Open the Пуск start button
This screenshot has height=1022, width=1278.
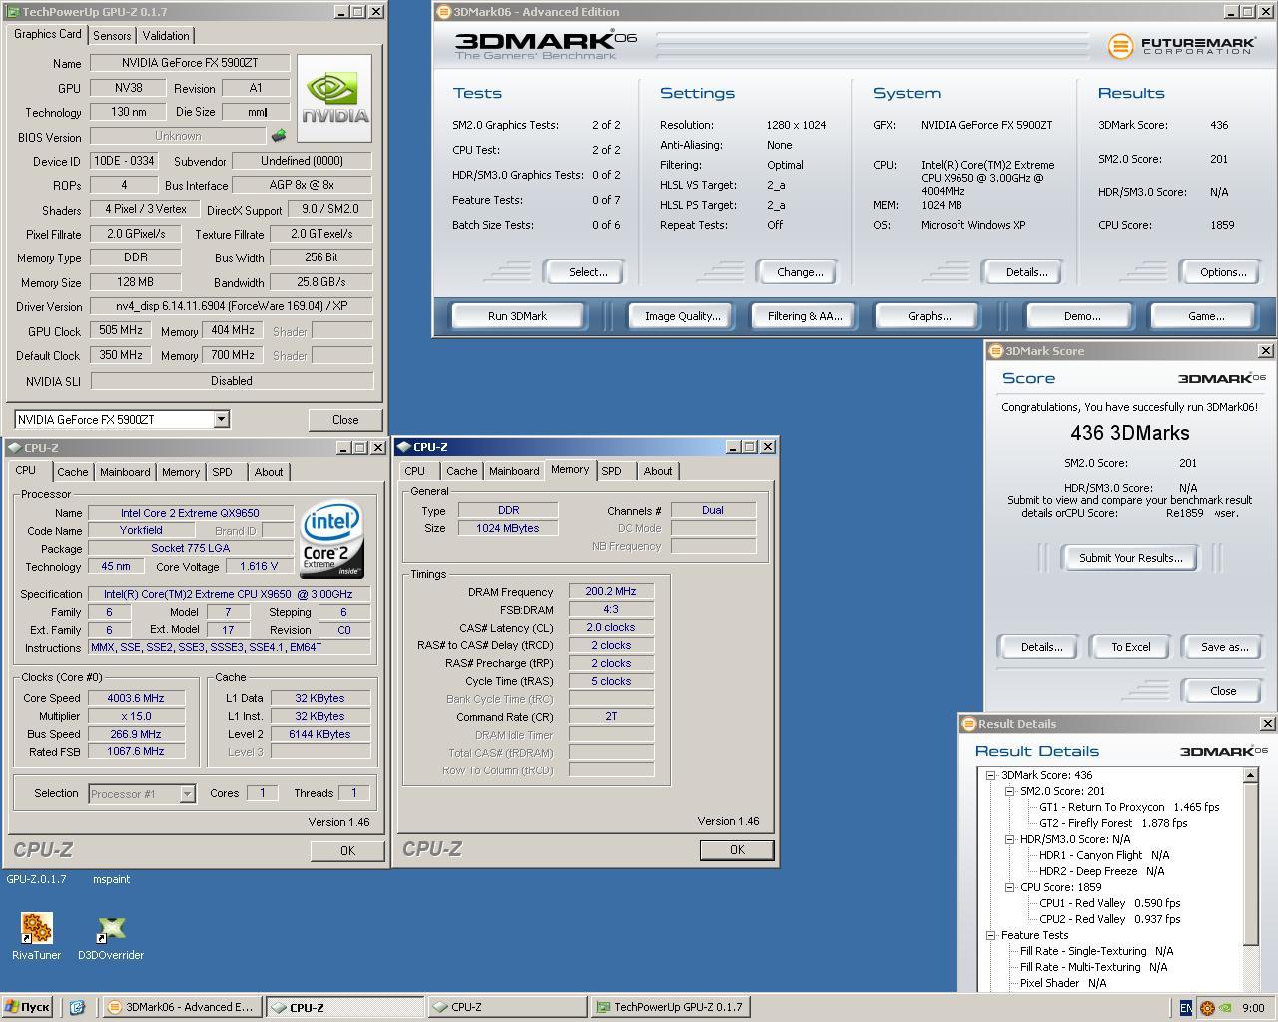pyautogui.click(x=27, y=1007)
